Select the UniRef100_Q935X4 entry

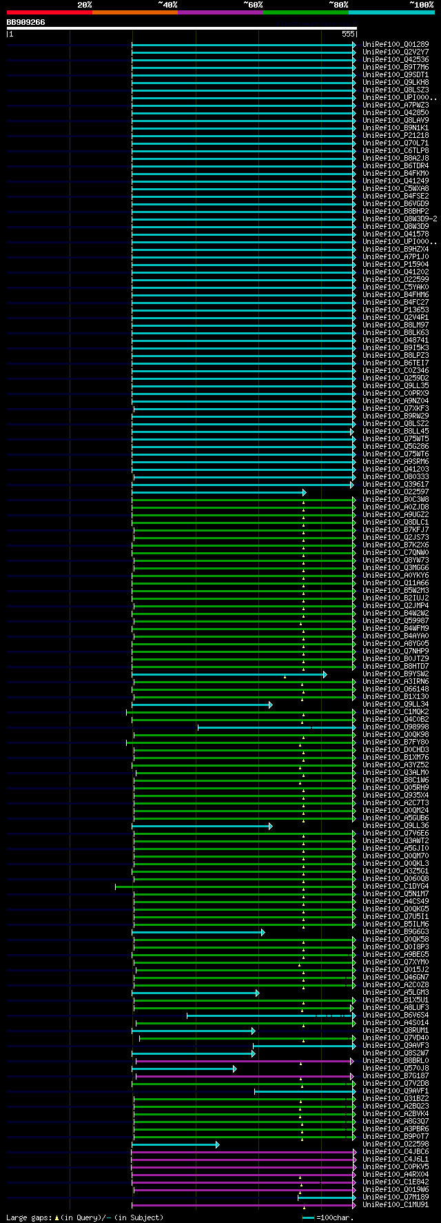click(x=396, y=795)
